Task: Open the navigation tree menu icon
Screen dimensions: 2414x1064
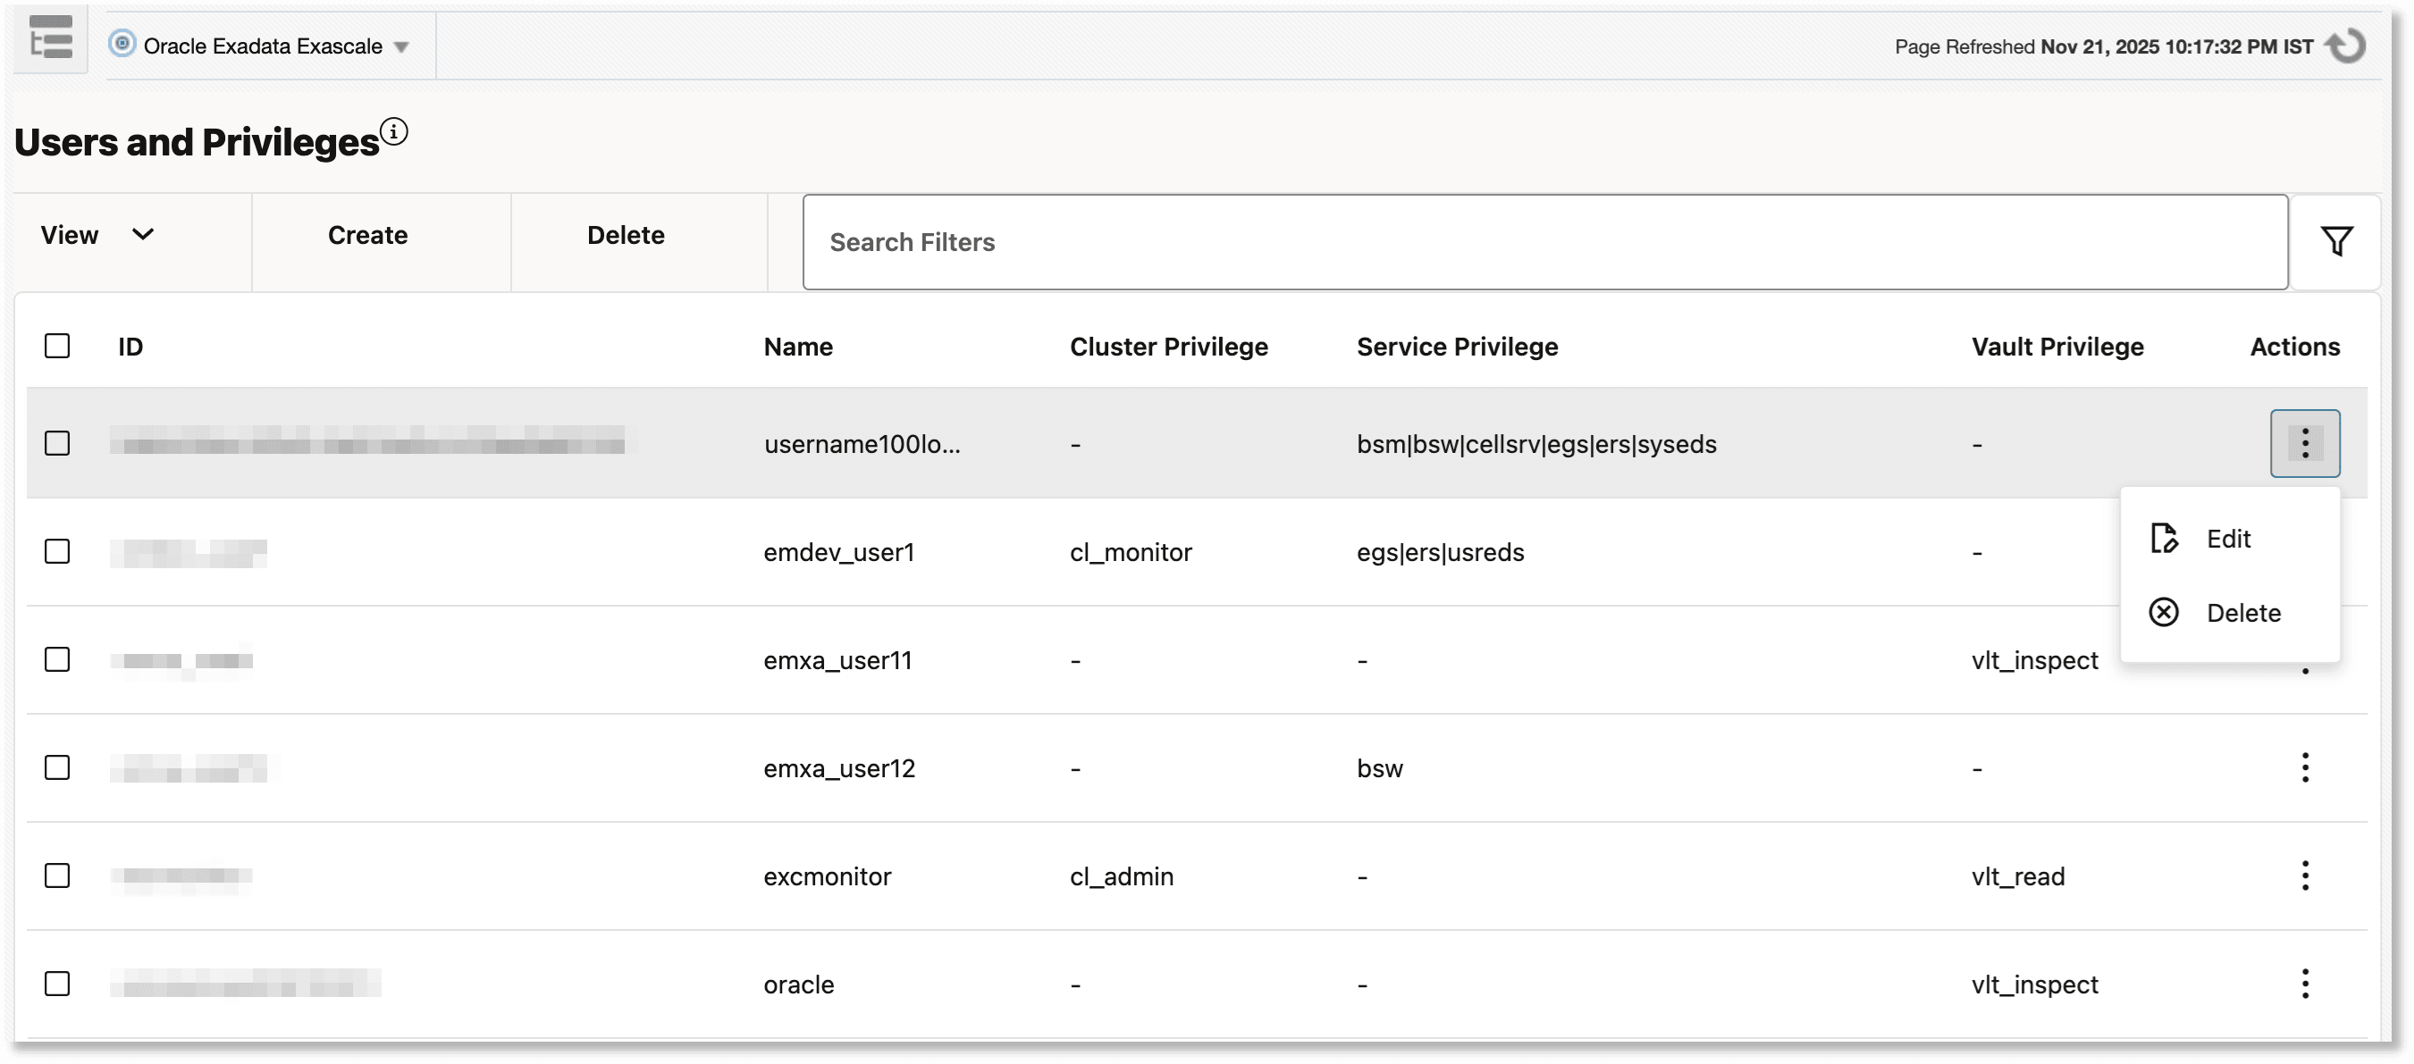Action: tap(51, 38)
